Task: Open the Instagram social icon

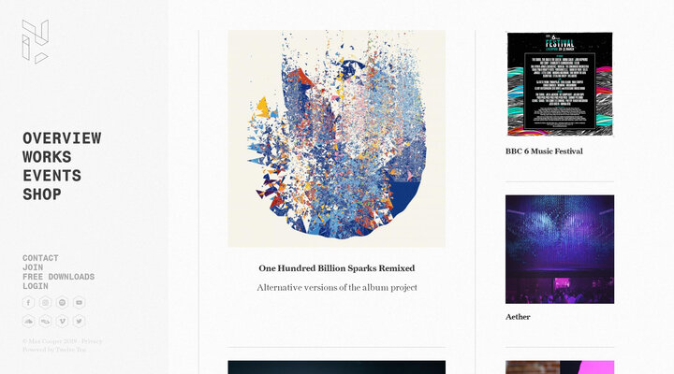Action: [45, 303]
